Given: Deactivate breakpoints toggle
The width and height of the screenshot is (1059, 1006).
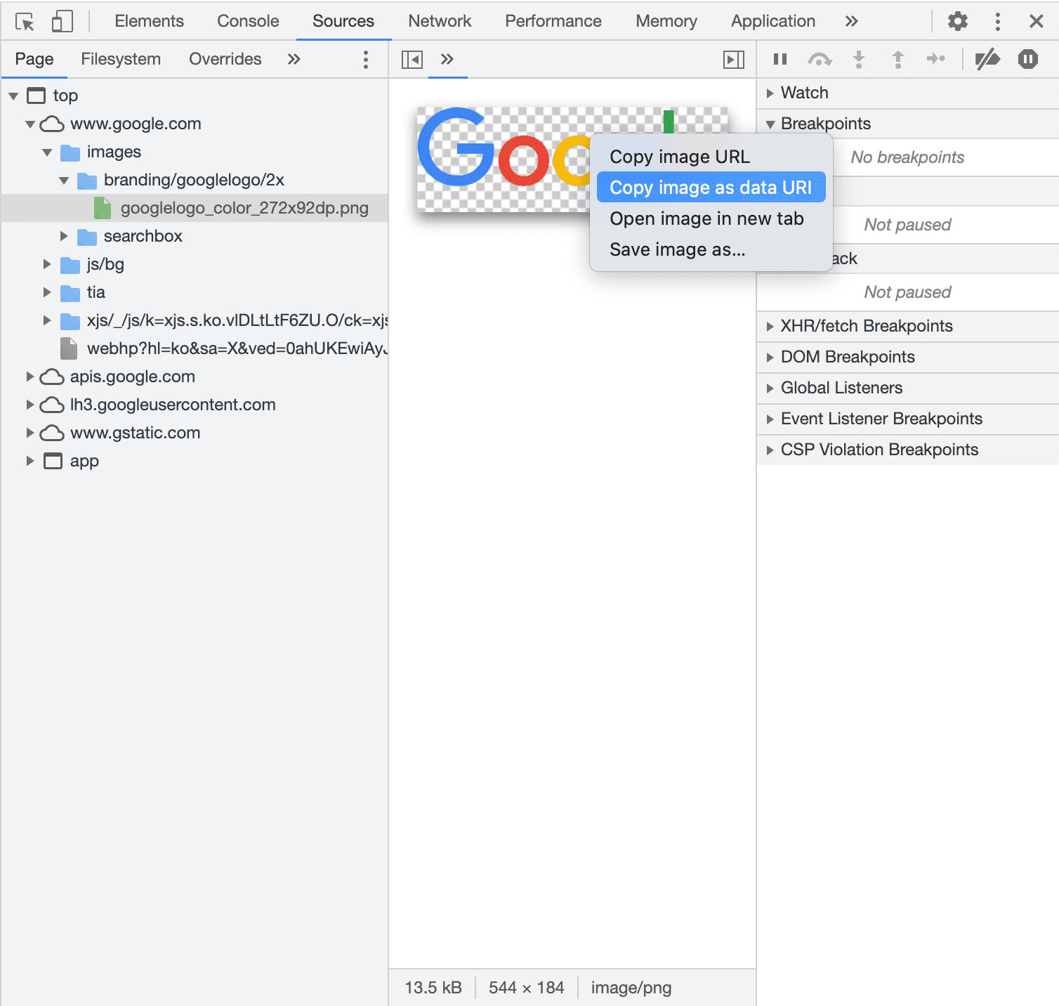Looking at the screenshot, I should tap(987, 59).
